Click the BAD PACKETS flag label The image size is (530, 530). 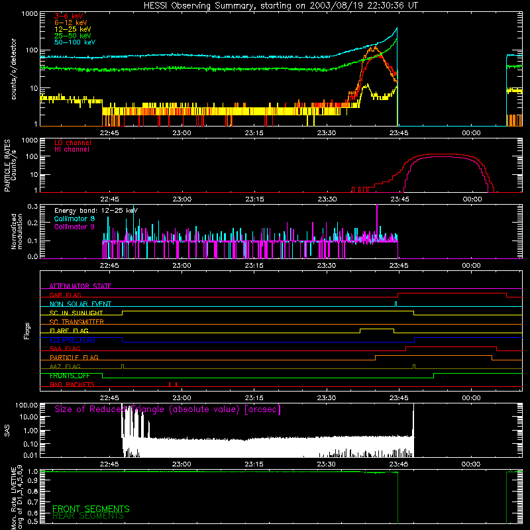click(72, 384)
